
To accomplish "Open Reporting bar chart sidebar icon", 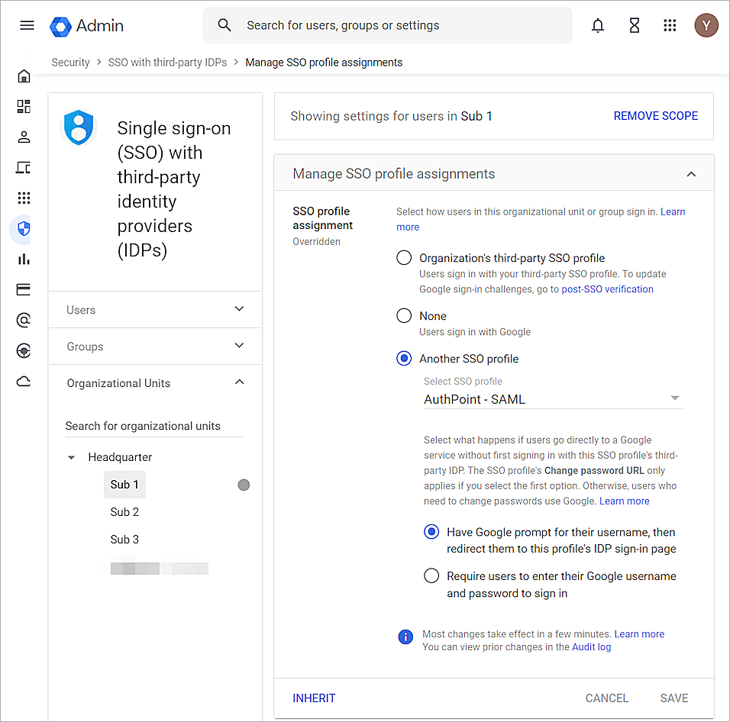I will [24, 259].
